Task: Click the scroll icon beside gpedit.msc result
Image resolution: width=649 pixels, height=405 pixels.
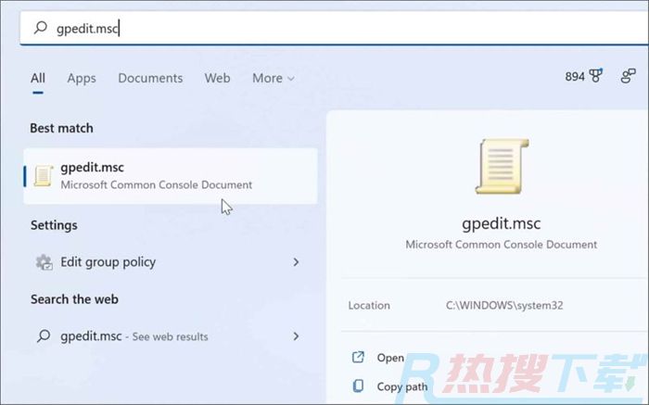Action: coord(44,176)
